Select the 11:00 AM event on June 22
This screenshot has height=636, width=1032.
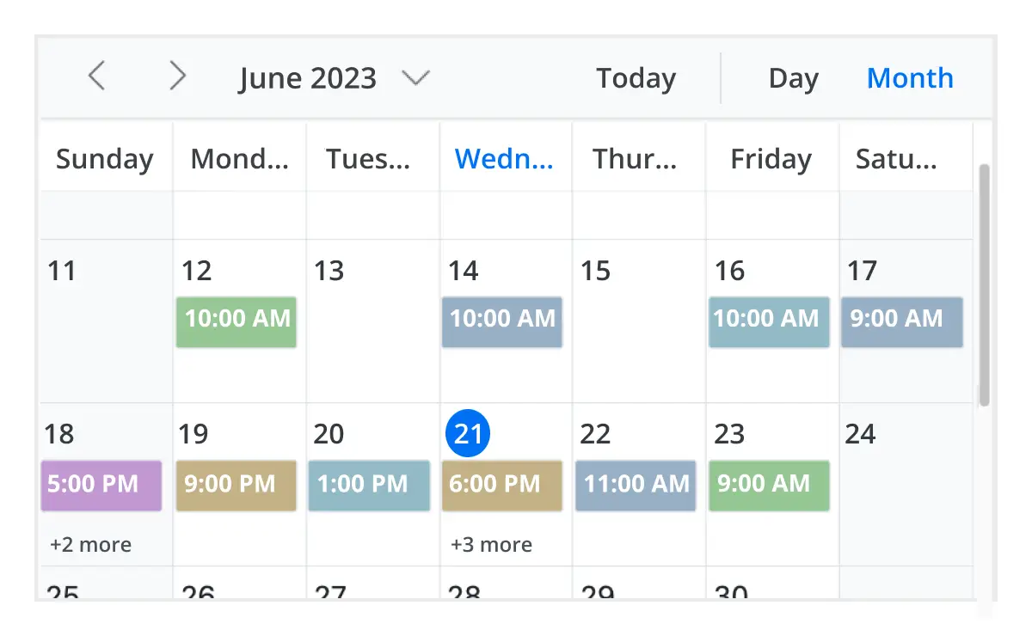pyautogui.click(x=636, y=486)
